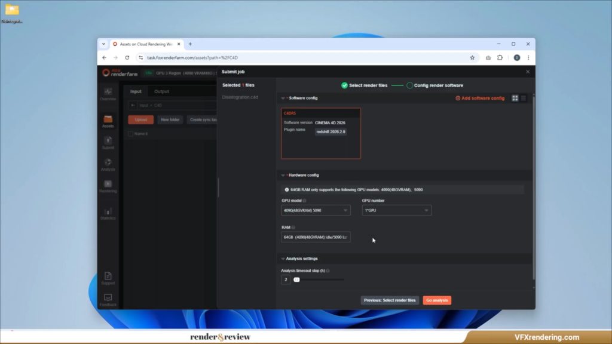Expand the RAM selection dropdown
Viewport: 612px width, 344px height.
coord(316,237)
